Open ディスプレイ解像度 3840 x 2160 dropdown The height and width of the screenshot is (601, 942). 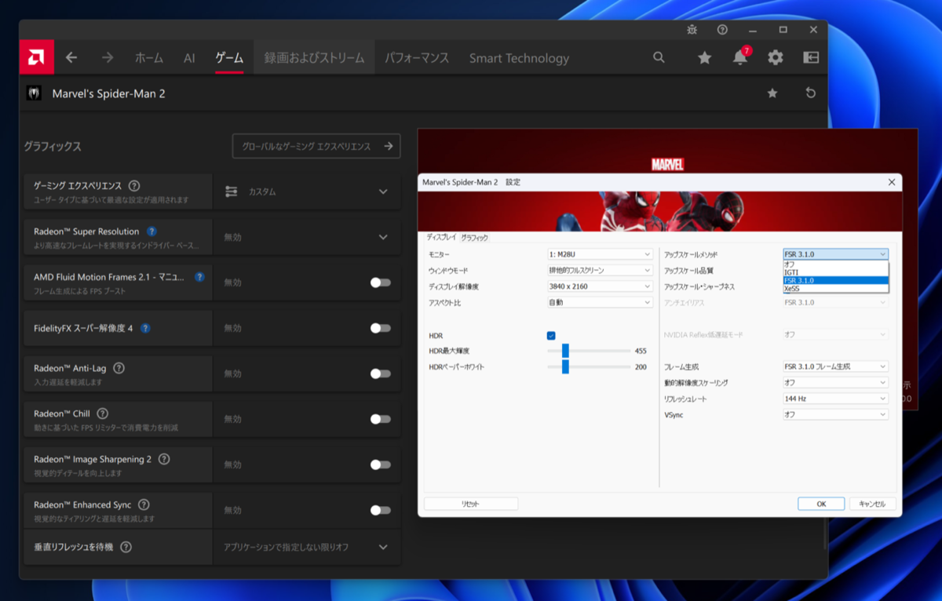pyautogui.click(x=600, y=286)
